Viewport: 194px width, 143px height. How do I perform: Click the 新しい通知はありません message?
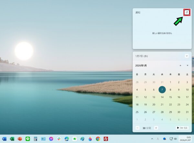[162, 33]
